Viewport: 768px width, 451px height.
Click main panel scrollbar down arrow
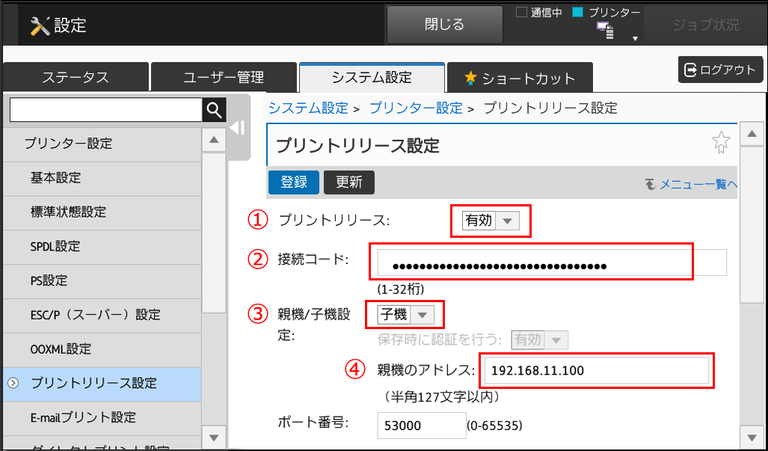(752, 436)
